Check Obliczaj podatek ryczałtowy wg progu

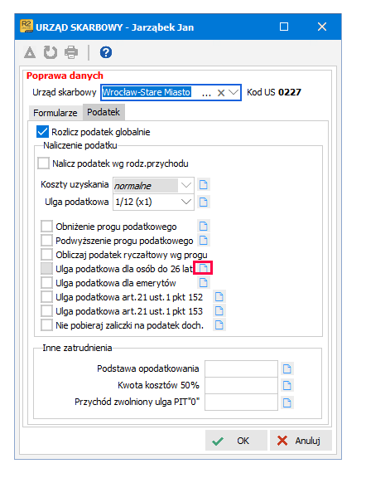pyautogui.click(x=46, y=255)
